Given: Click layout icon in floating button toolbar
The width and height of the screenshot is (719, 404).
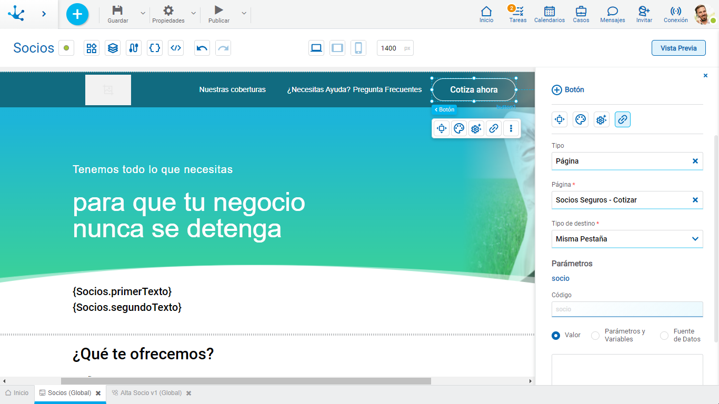Looking at the screenshot, I should pos(442,128).
